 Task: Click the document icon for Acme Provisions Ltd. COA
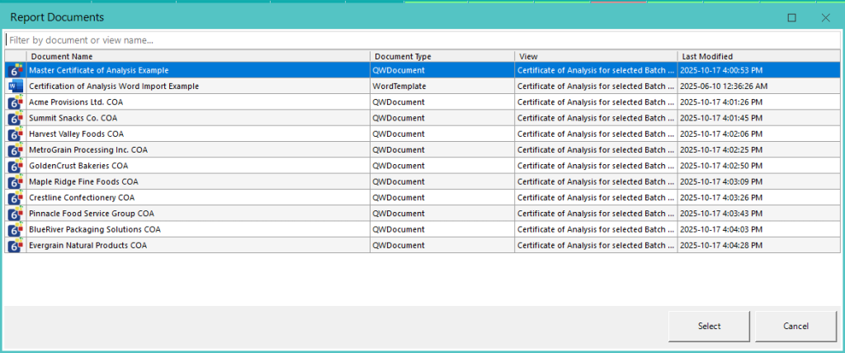pos(15,102)
